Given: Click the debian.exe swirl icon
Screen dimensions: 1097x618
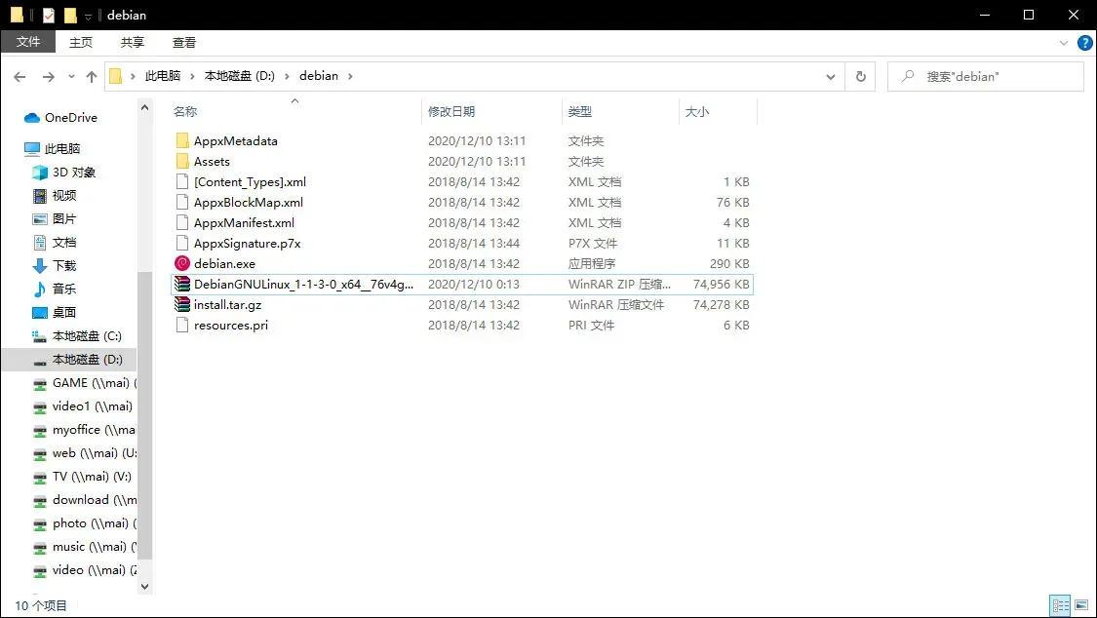Looking at the screenshot, I should tap(182, 263).
